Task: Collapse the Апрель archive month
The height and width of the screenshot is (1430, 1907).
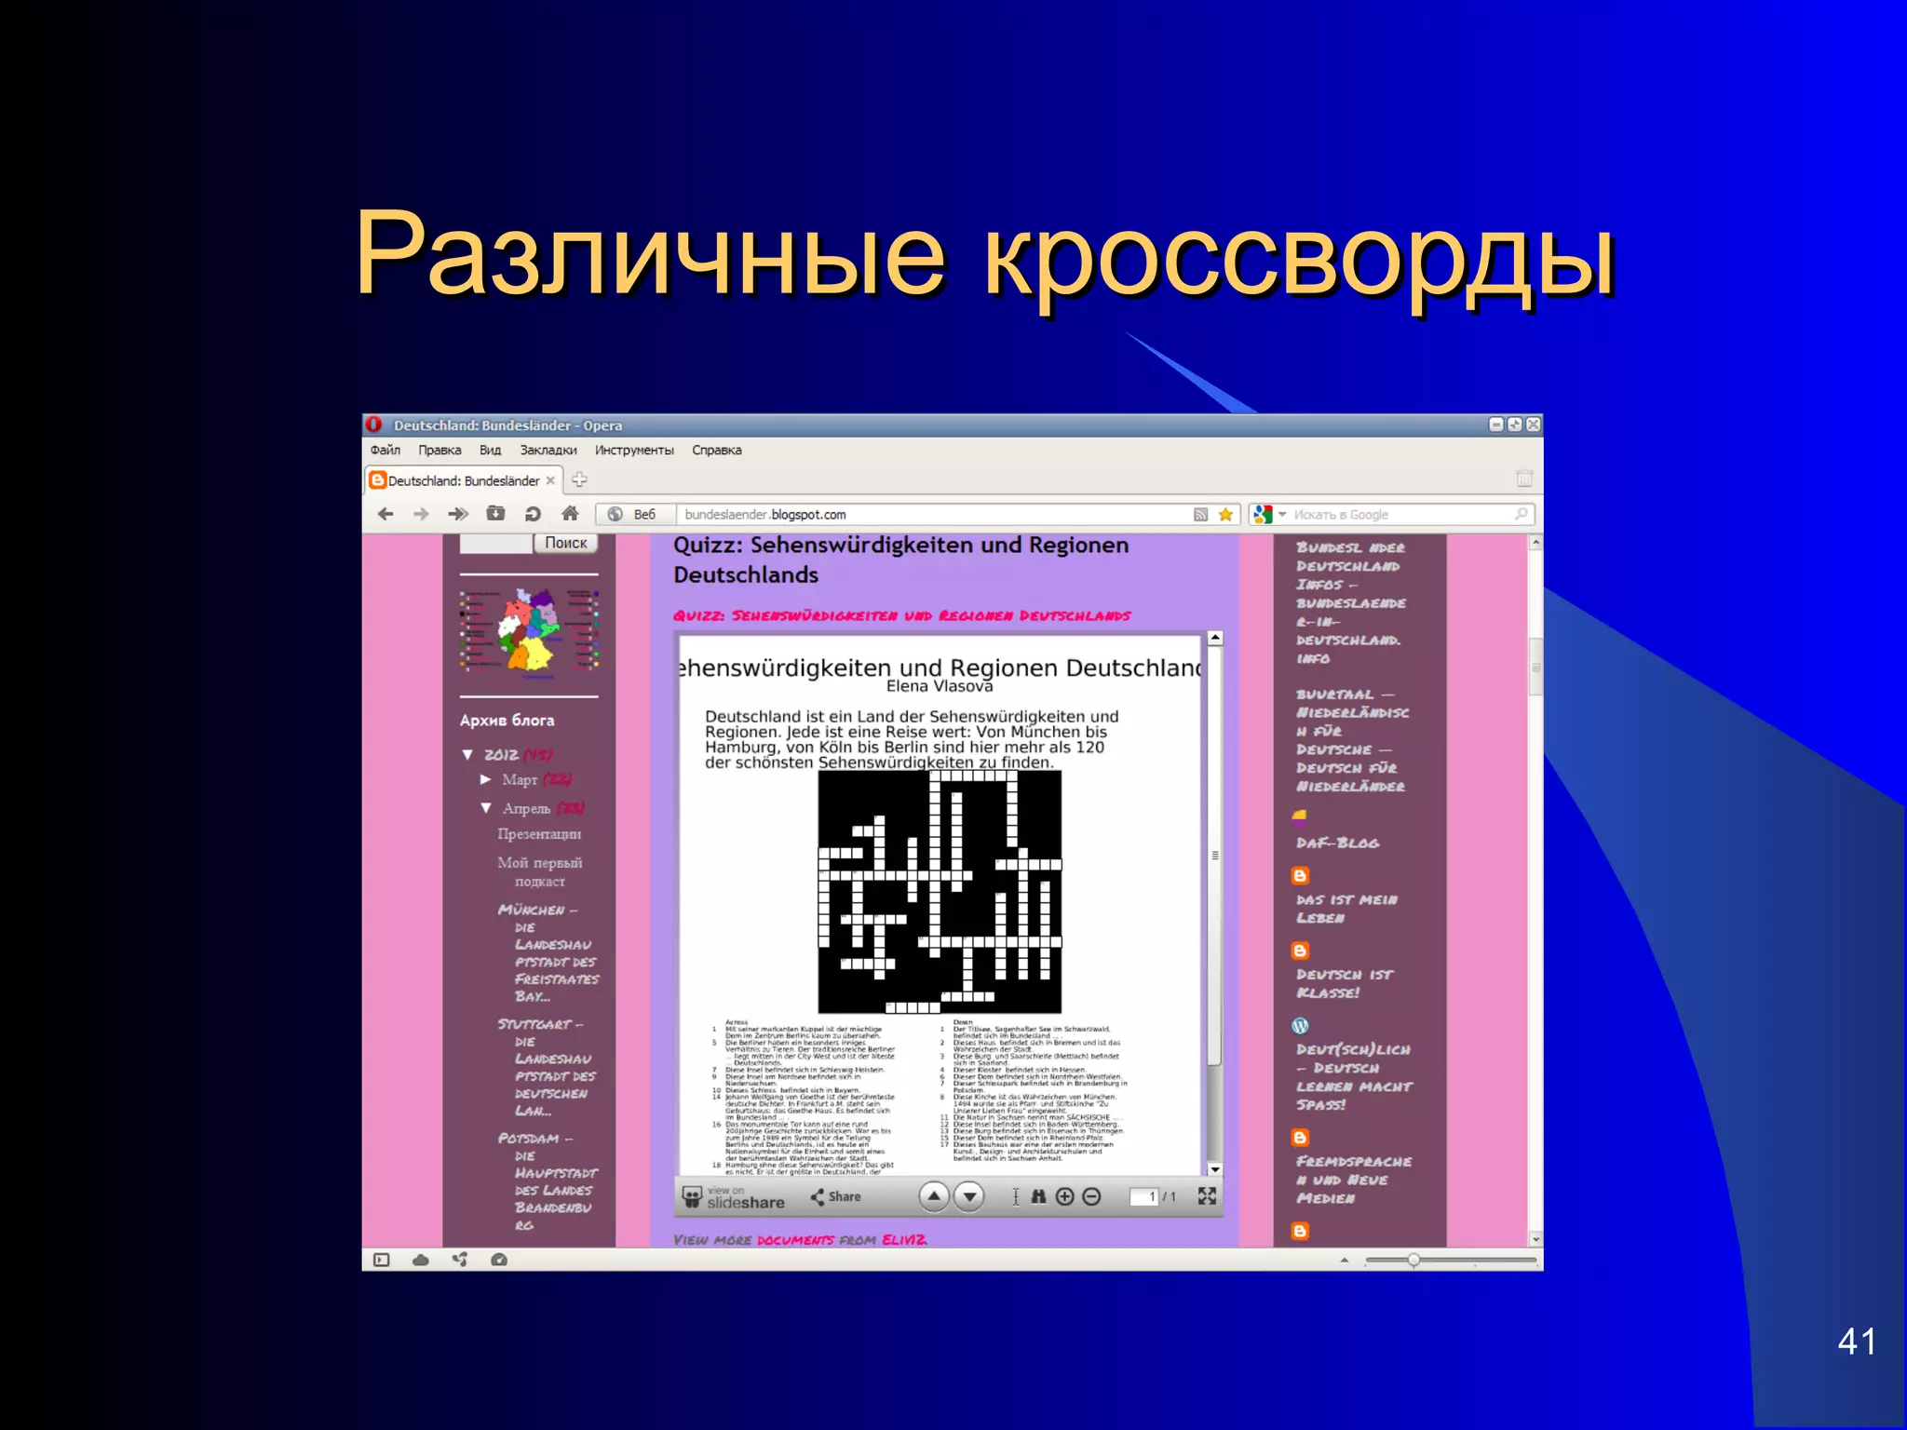Action: (485, 808)
